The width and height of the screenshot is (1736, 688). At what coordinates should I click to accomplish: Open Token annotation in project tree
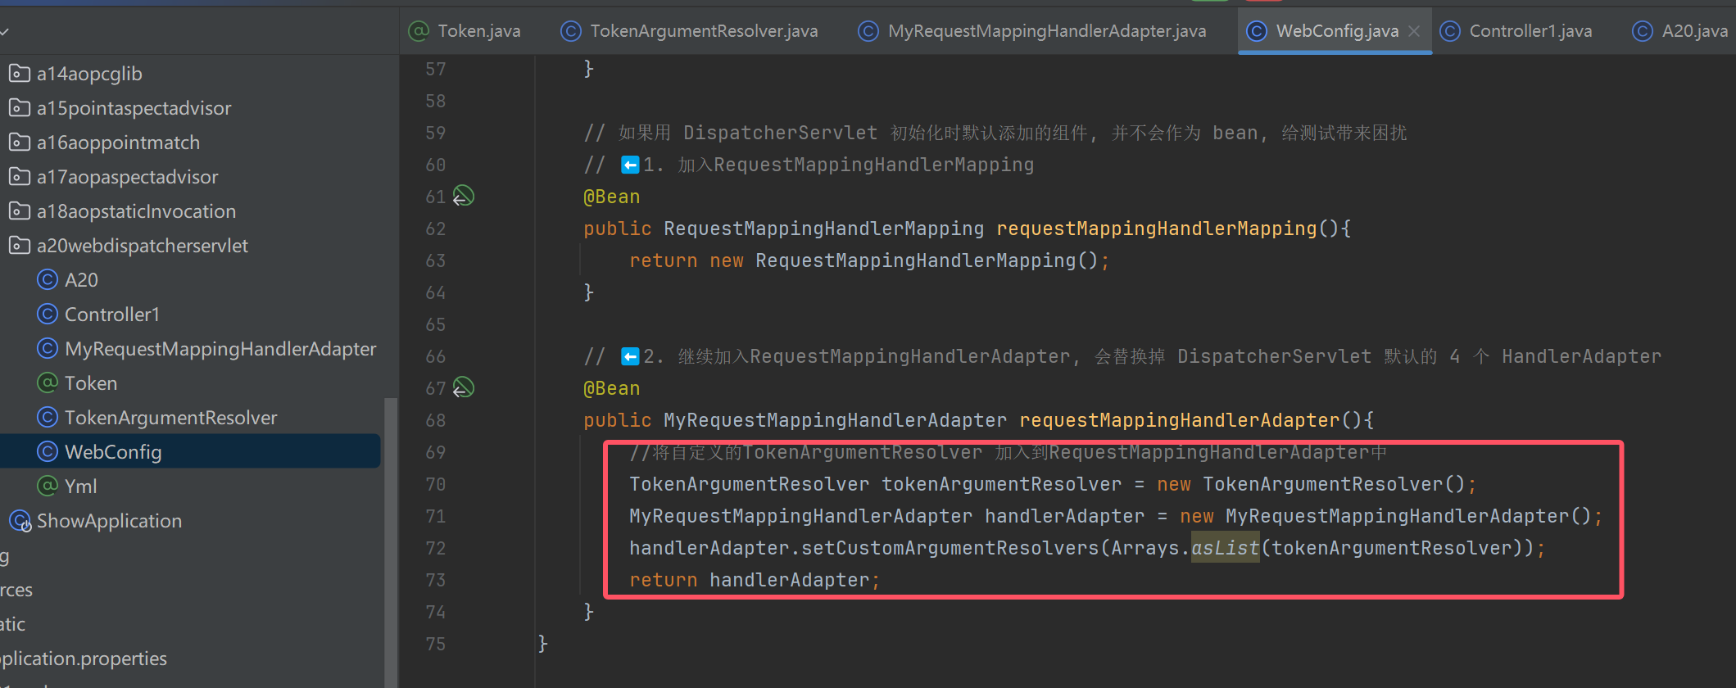point(190,383)
